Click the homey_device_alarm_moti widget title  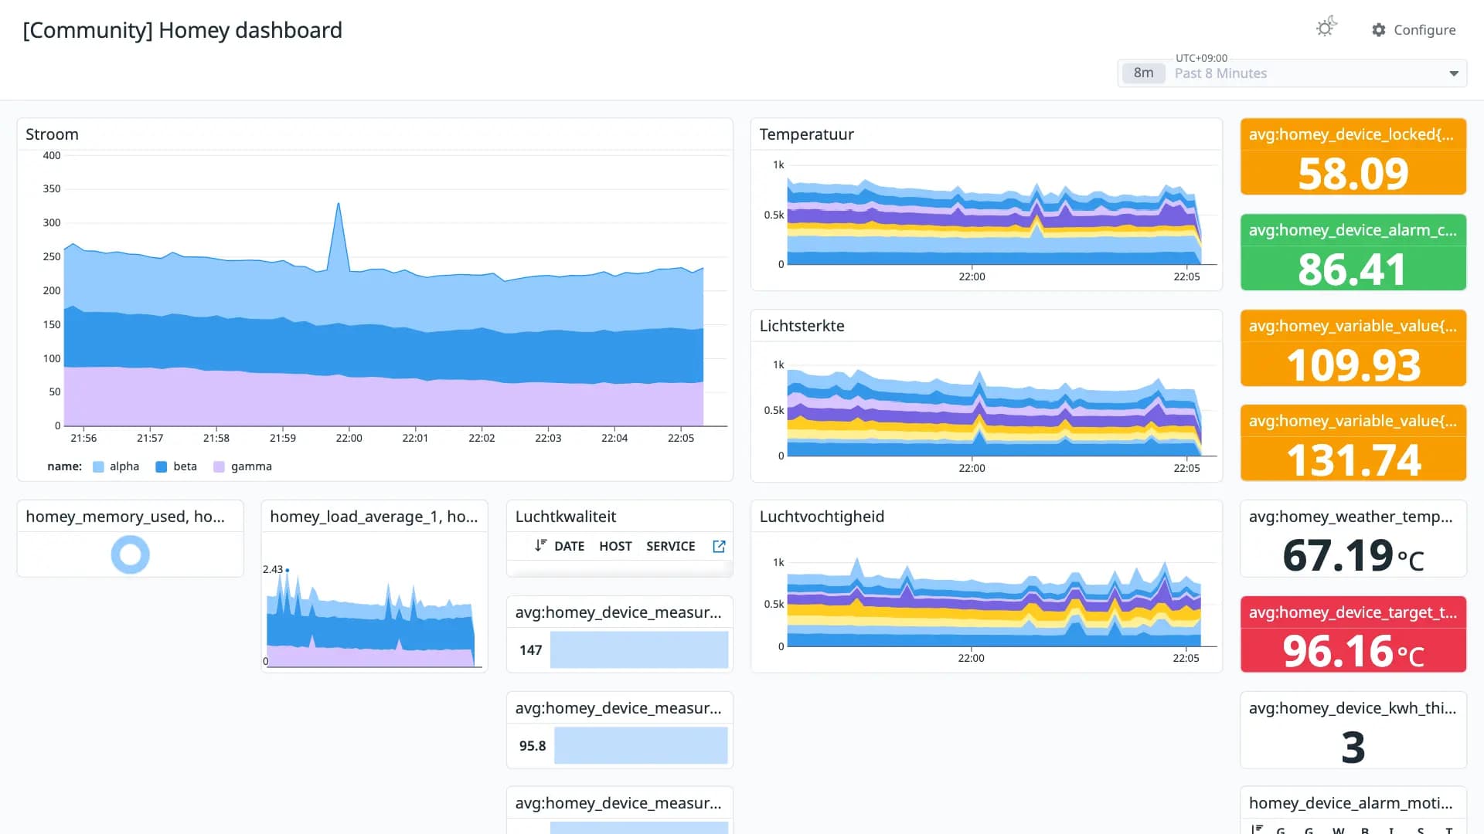pos(1350,803)
